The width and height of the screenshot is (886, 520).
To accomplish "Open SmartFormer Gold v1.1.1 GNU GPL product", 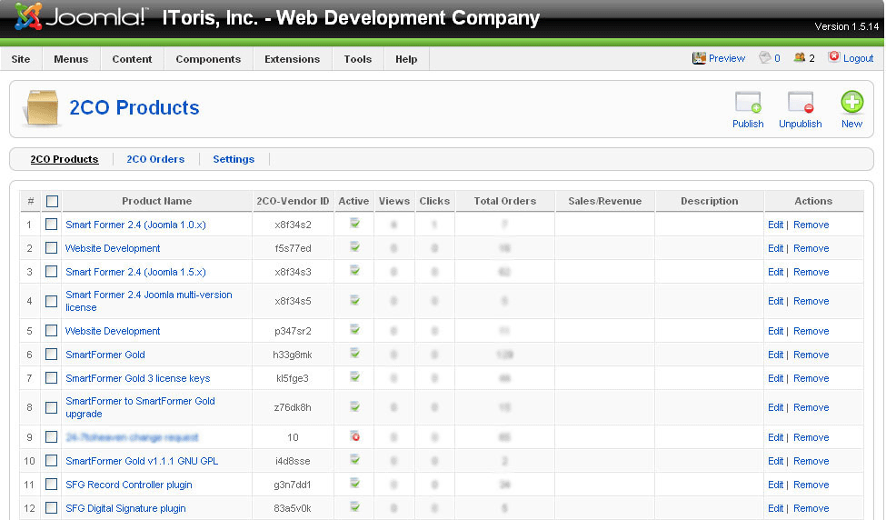I will tap(142, 461).
